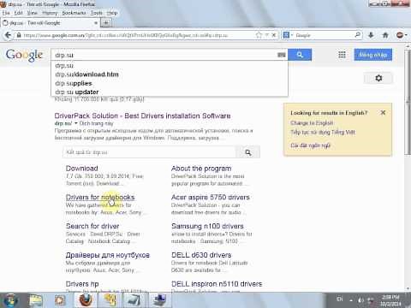Open DELL inspiron n5110 drivers link
The height and width of the screenshot is (308, 411).
(x=217, y=284)
